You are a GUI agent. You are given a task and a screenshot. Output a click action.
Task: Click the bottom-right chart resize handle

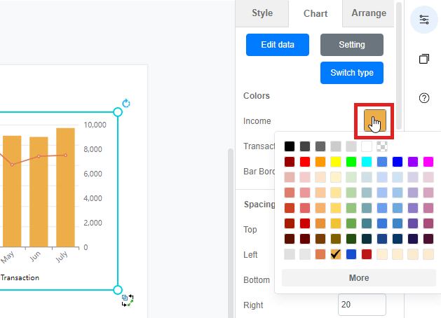118,290
